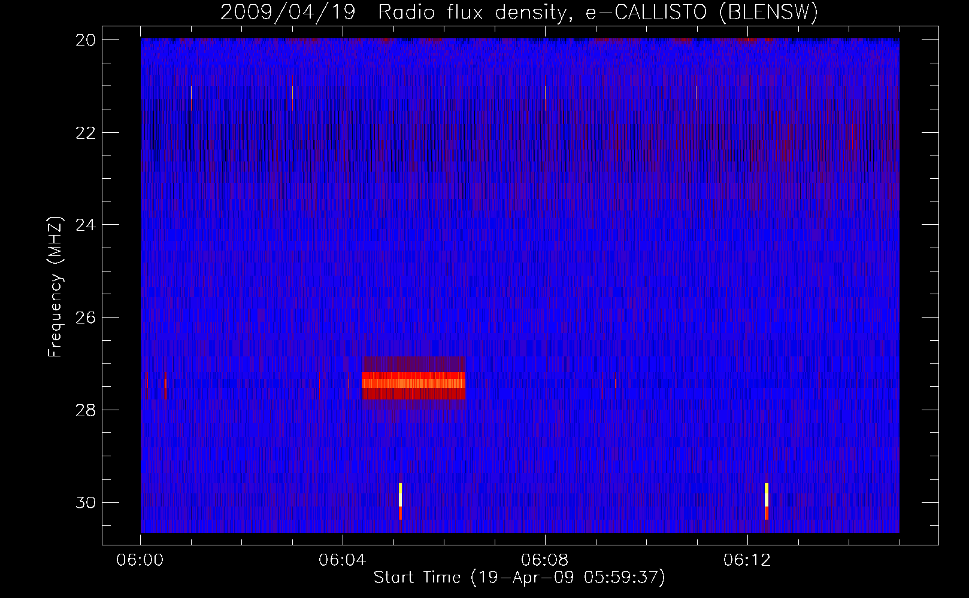The width and height of the screenshot is (969, 598).
Task: Click the '26' frequency tick label
Action: coord(86,317)
